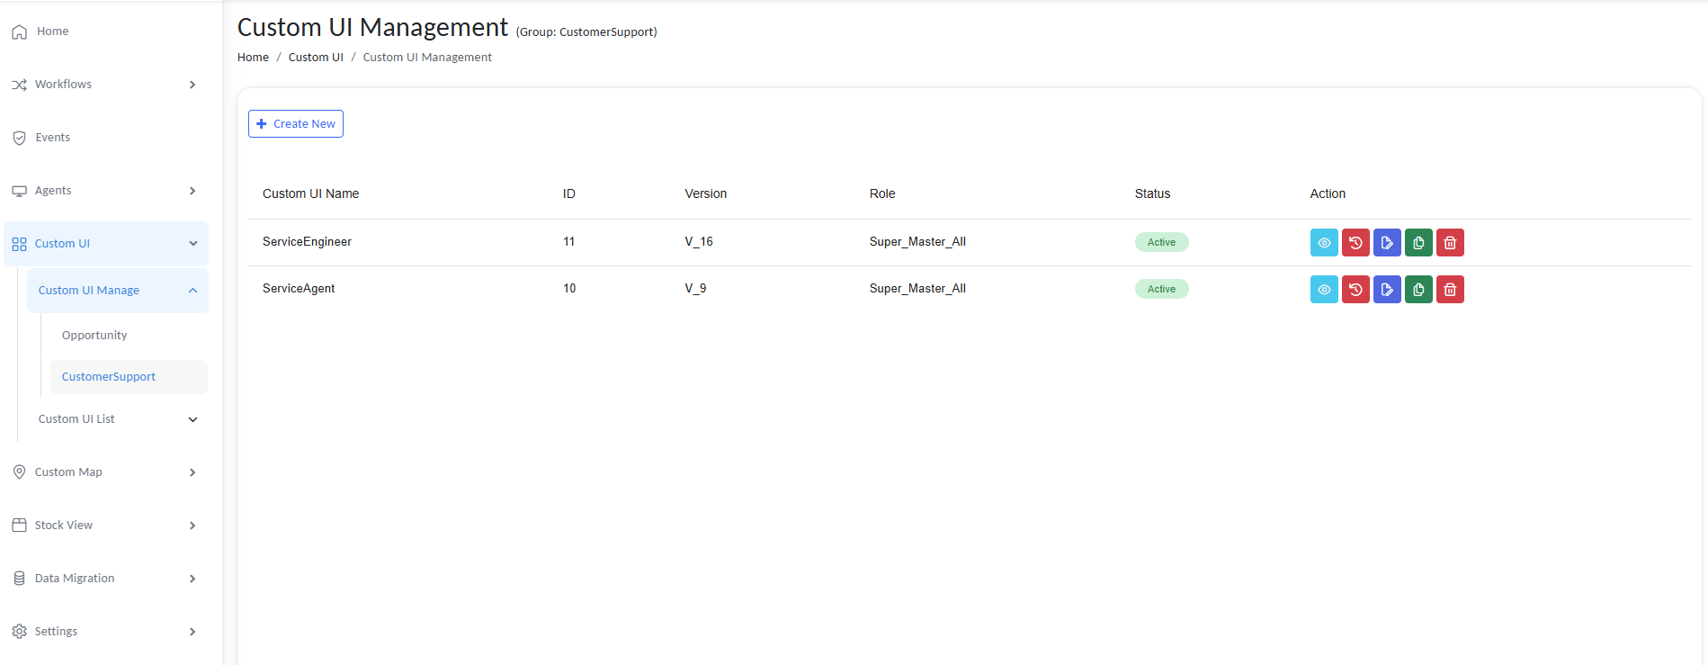Duplicate the ServiceEngineer custom UI
The width and height of the screenshot is (1708, 665).
[1418, 243]
